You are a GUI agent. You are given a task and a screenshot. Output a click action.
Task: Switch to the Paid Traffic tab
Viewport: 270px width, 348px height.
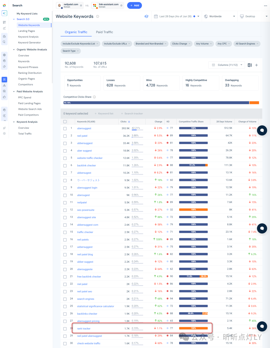click(104, 32)
